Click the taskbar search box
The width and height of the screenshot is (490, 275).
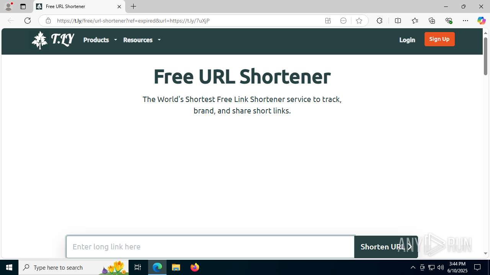click(x=73, y=267)
